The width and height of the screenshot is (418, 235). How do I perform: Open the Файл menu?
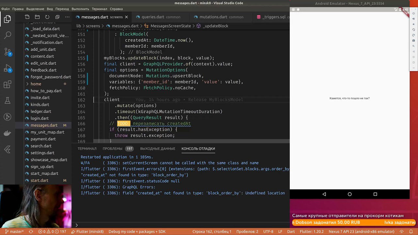click(6, 9)
